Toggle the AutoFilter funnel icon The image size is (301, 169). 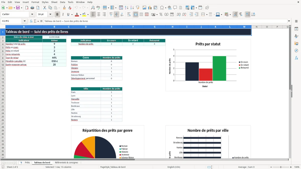click(x=138, y=8)
